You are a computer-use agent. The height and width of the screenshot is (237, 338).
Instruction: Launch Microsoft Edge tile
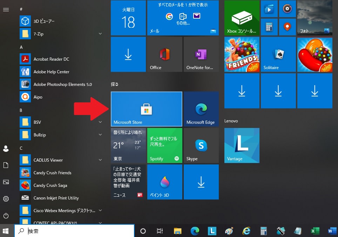point(201,109)
